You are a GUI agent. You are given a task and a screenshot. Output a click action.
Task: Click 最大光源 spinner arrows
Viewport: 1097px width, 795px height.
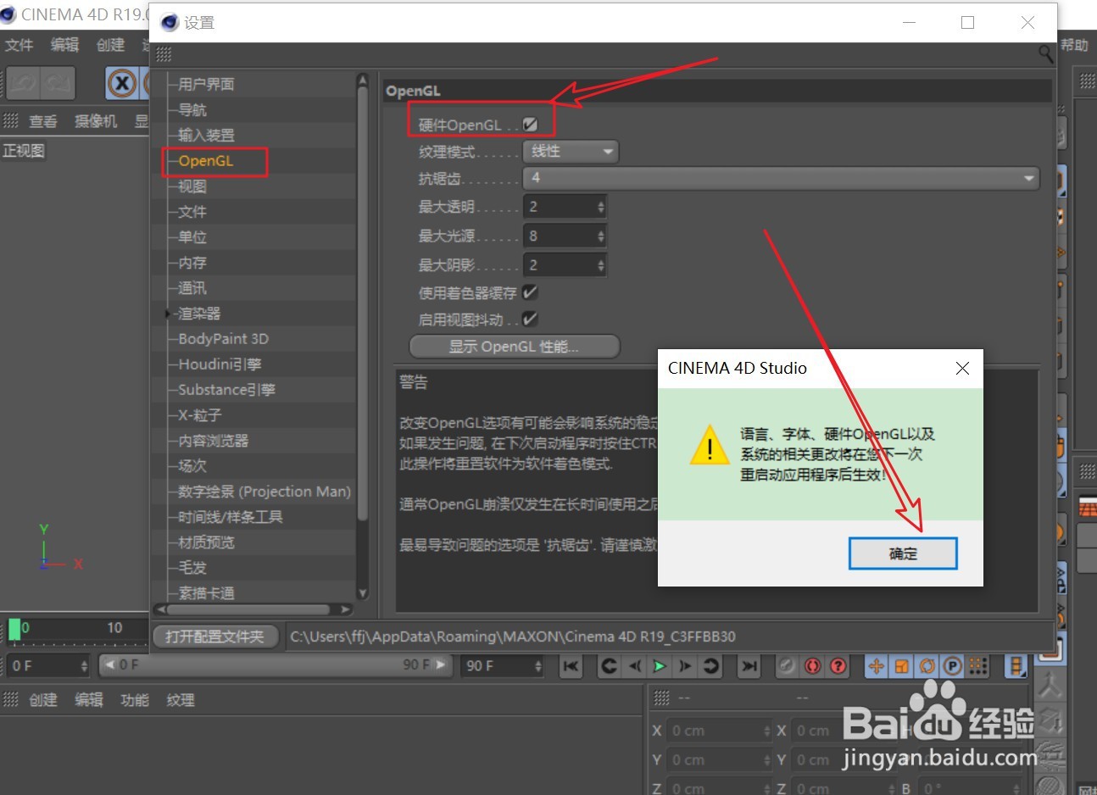pos(600,236)
